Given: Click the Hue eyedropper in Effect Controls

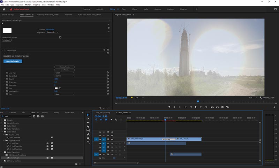Looking at the screenshot, I should 60,88.
